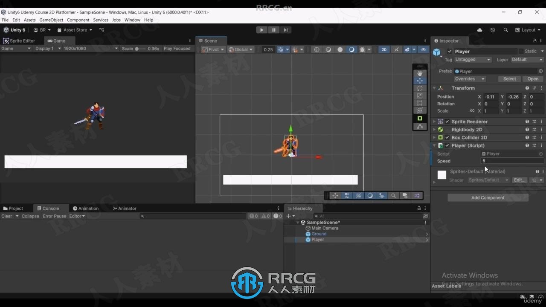Screen dimensions: 546x307
Task: Click the custom path editor tool icon
Action: click(x=420, y=126)
